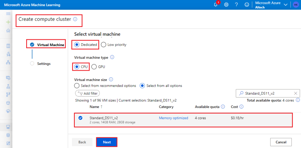The height and width of the screenshot is (148, 301).
Task: Select the Dedicated radio button
Action: point(77,45)
